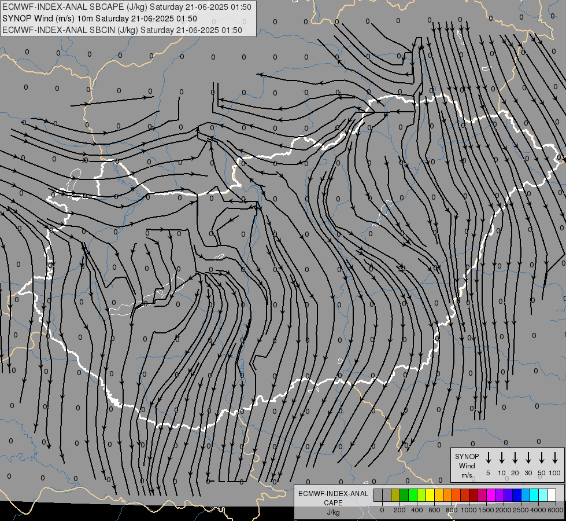Select the amber-gold swatch right of 600 tick
This screenshot has height=521, width=566.
pyautogui.click(x=439, y=495)
